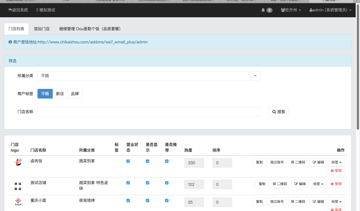Click the 模拟测试 mobile icon link
360x211 pixels.
click(x=37, y=10)
